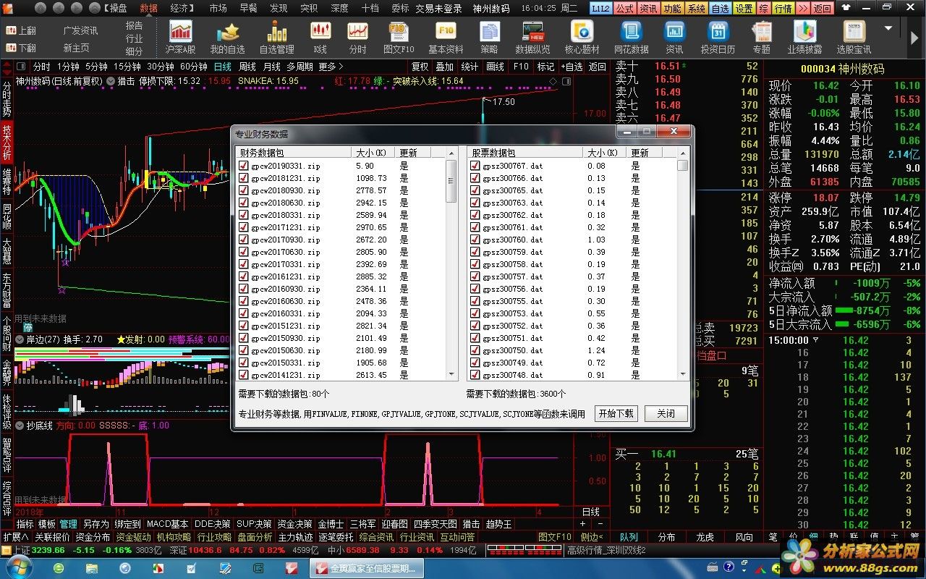926x579 pixels.
Task: Uncheck gpcw20170331.zip checkbox
Action: [243, 264]
